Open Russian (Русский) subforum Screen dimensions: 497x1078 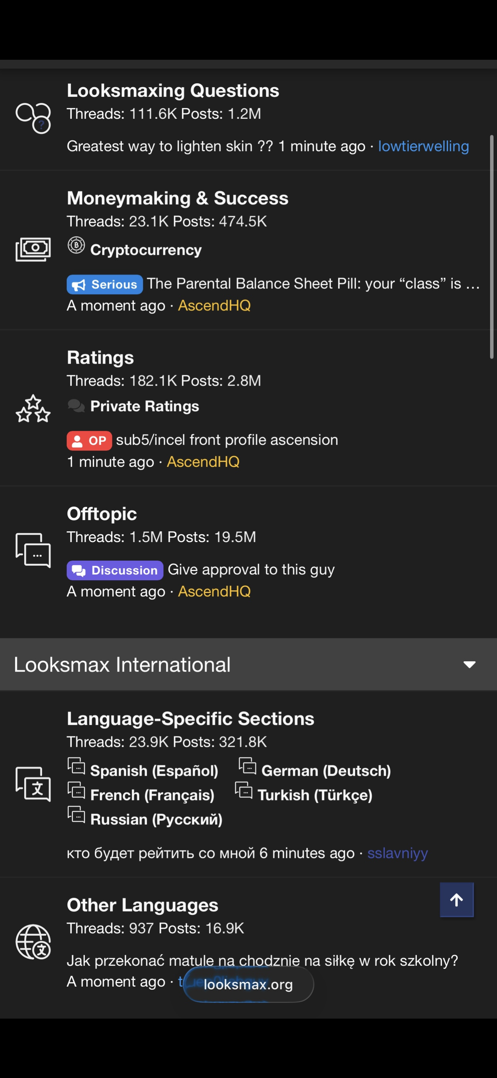[x=156, y=819]
